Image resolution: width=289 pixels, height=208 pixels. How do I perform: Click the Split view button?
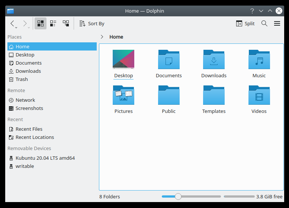pos(245,23)
